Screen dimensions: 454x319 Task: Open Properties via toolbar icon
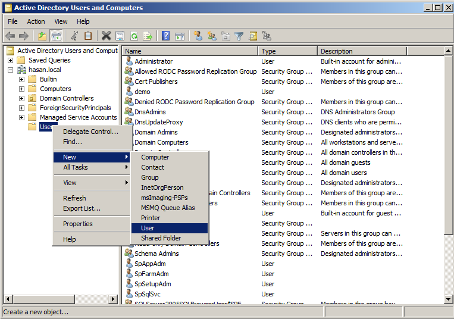coord(120,36)
